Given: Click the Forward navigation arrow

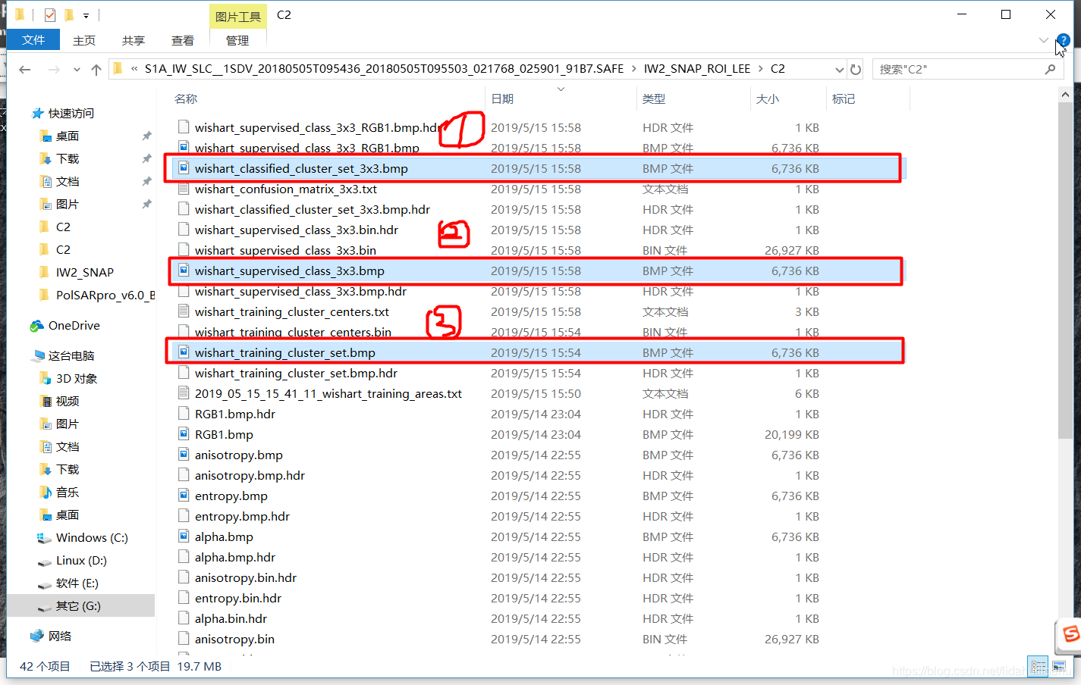Looking at the screenshot, I should coord(54,70).
